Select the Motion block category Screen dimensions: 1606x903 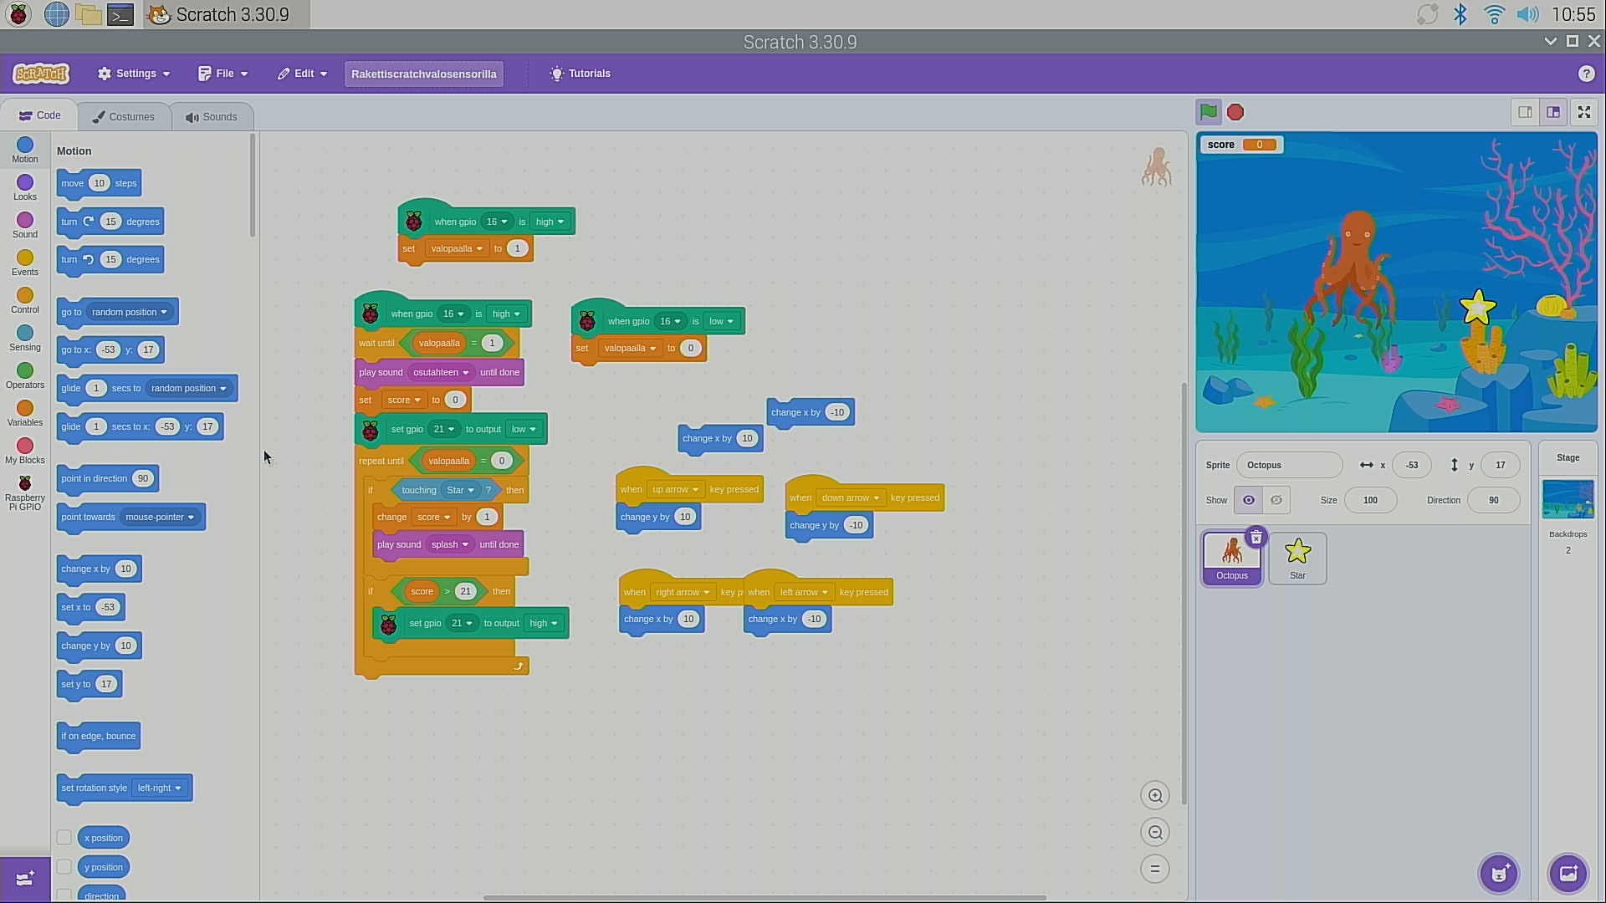pos(25,150)
